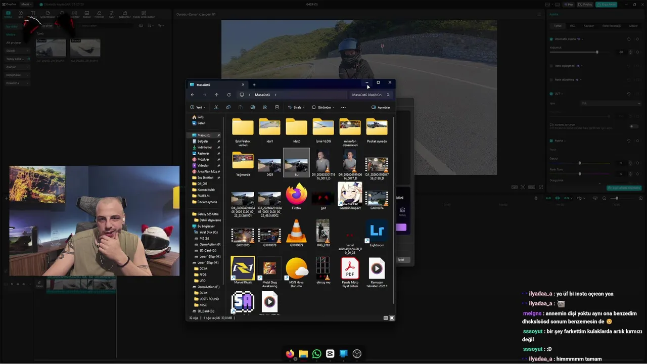Open OBS Studio from the taskbar

tap(357, 354)
